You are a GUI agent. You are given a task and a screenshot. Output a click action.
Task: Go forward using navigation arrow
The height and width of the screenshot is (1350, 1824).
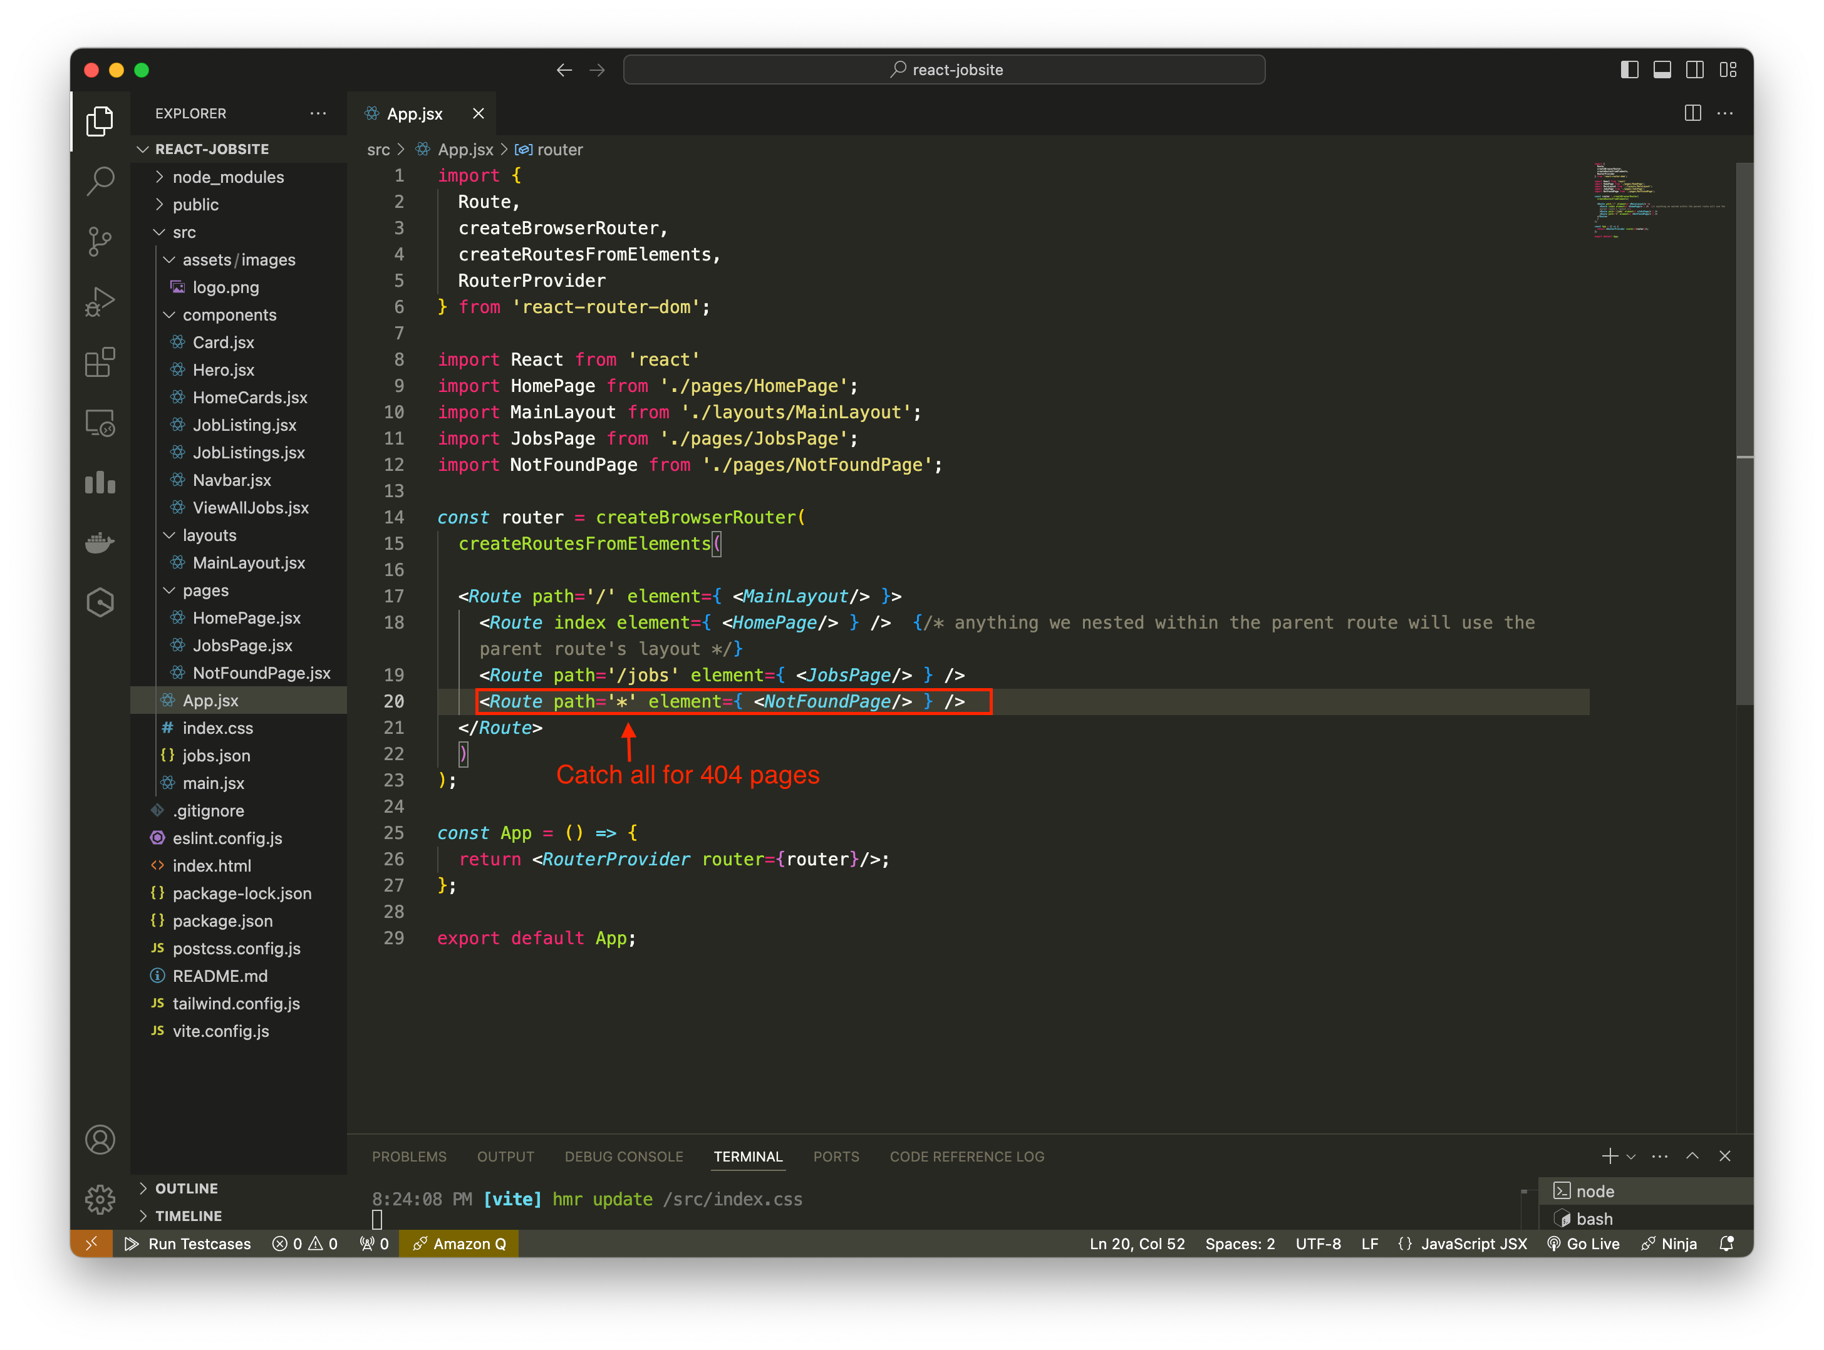598,70
